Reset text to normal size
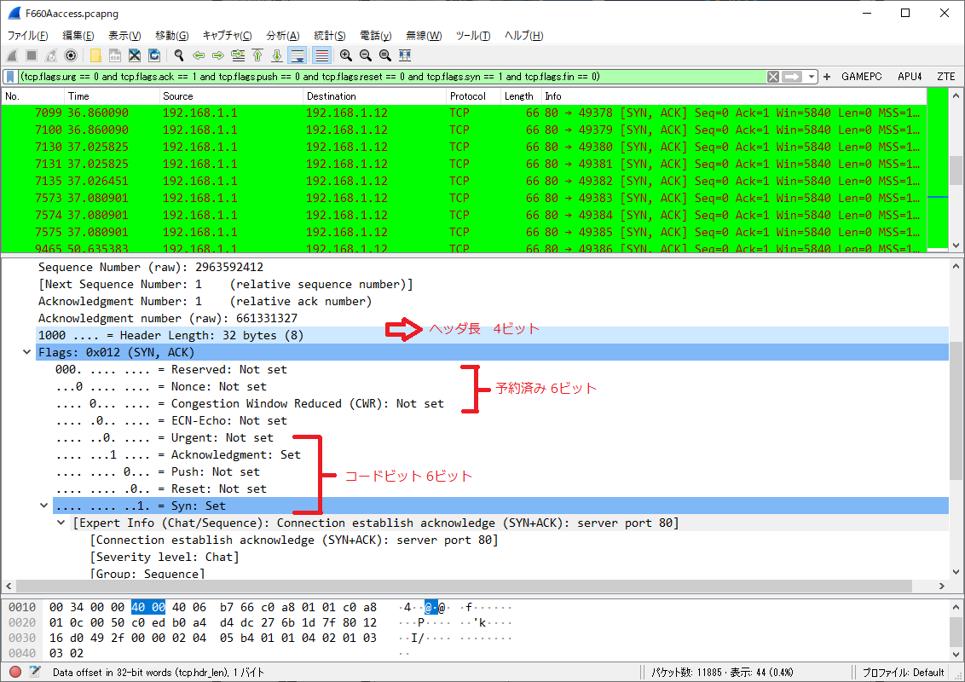The height and width of the screenshot is (682, 965). click(x=385, y=55)
